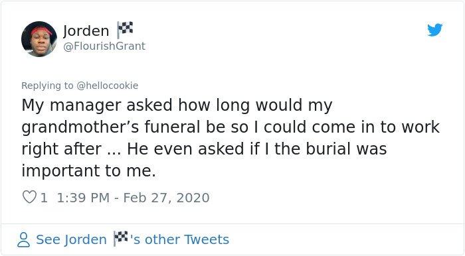Select 'See Jorden' text in footer
Image resolution: width=465 pixels, height=256 pixels.
click(71, 239)
